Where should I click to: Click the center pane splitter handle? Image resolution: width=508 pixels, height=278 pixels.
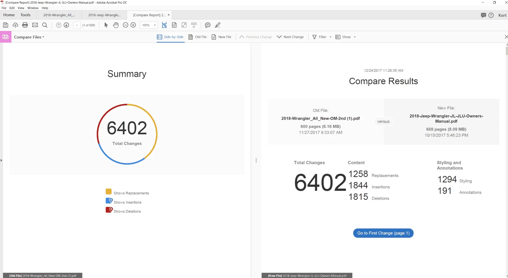coord(256,160)
